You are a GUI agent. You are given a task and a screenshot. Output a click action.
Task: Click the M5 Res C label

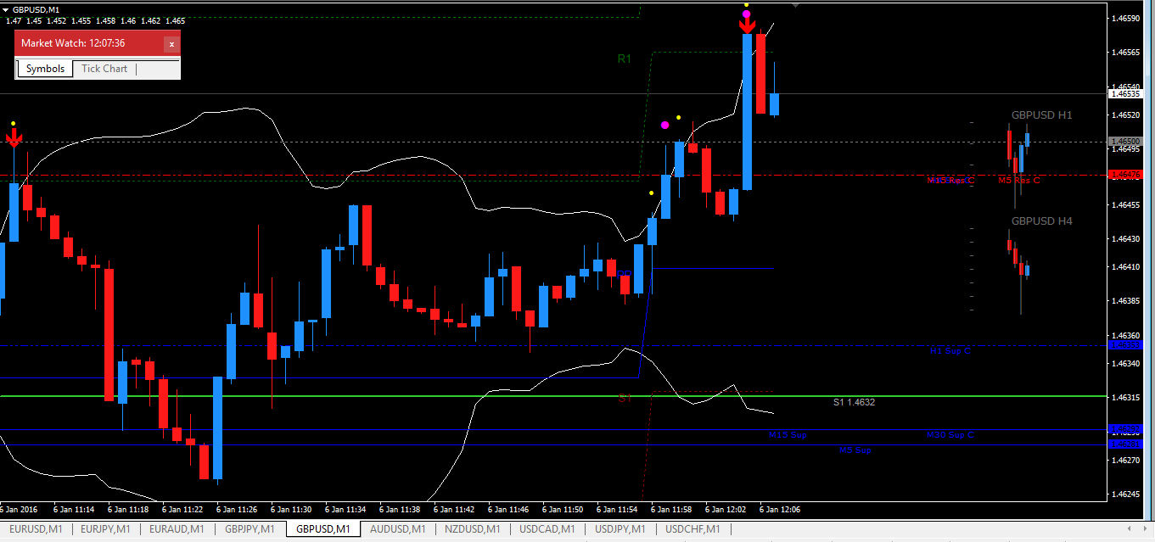[1019, 180]
